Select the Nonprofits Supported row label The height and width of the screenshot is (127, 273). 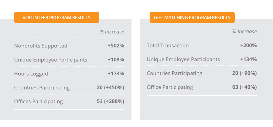pos(41,46)
